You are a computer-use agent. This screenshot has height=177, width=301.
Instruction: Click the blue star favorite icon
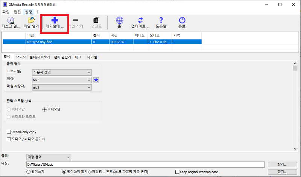pyautogui.click(x=96, y=80)
